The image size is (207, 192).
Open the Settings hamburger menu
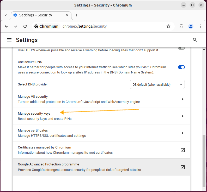[9, 40]
